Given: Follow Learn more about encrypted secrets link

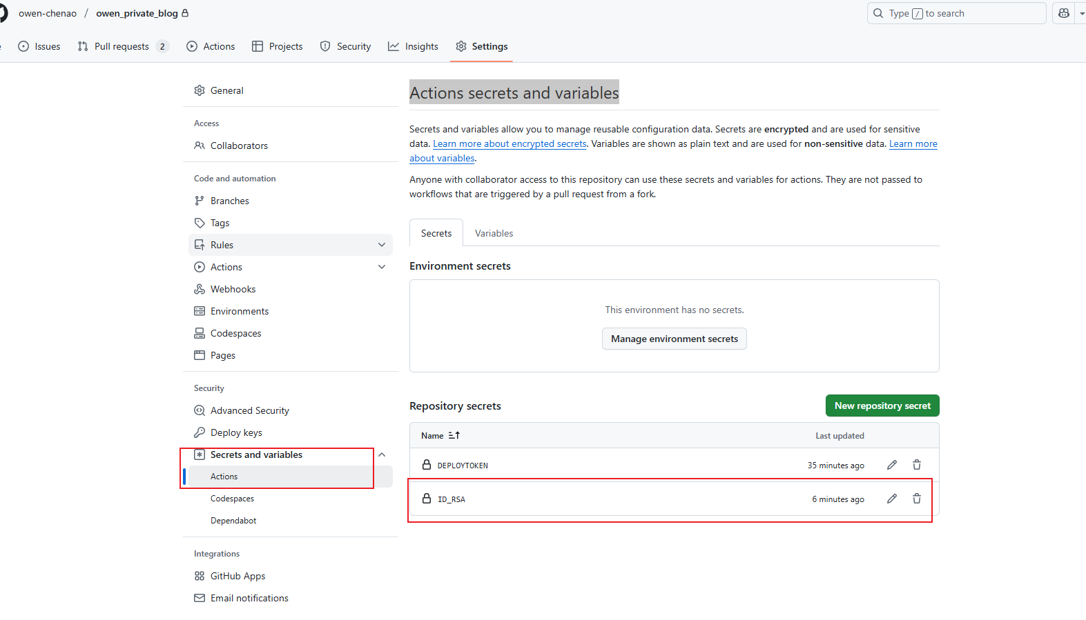Looking at the screenshot, I should [510, 143].
